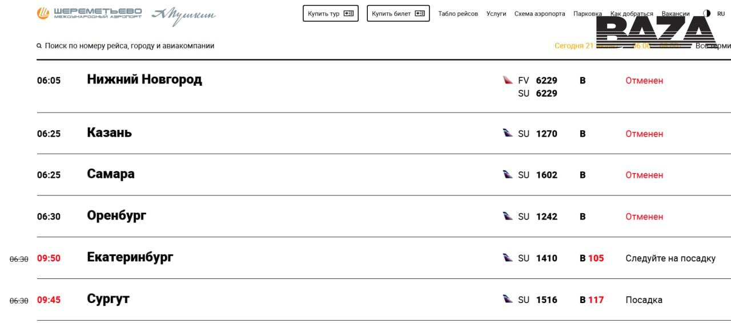Click the Aeroflot icon next to SU 1516
This screenshot has height=323, width=731.
[x=508, y=299]
